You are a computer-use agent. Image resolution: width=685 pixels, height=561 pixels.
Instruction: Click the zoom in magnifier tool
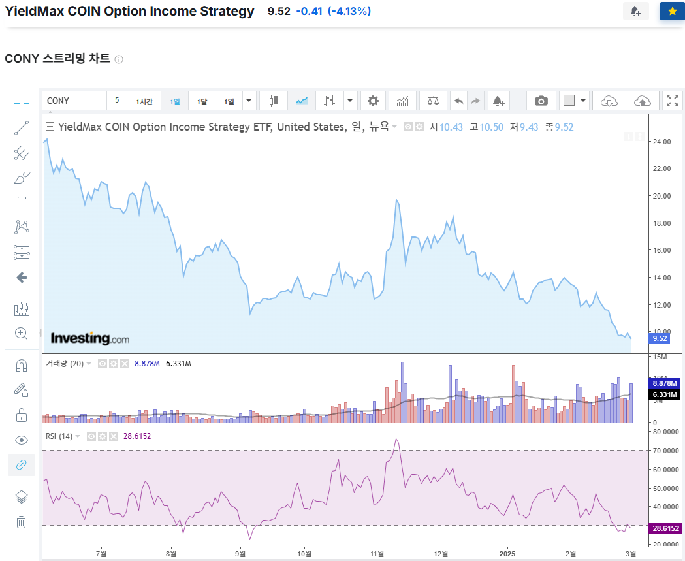click(x=22, y=333)
